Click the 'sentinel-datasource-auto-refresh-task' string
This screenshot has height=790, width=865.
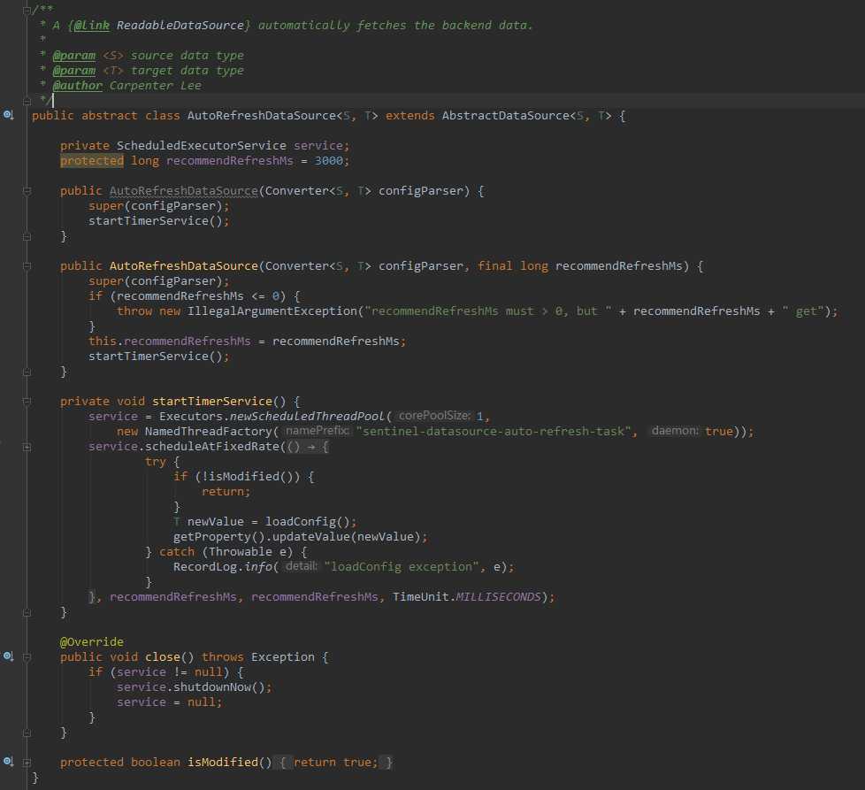(x=494, y=432)
